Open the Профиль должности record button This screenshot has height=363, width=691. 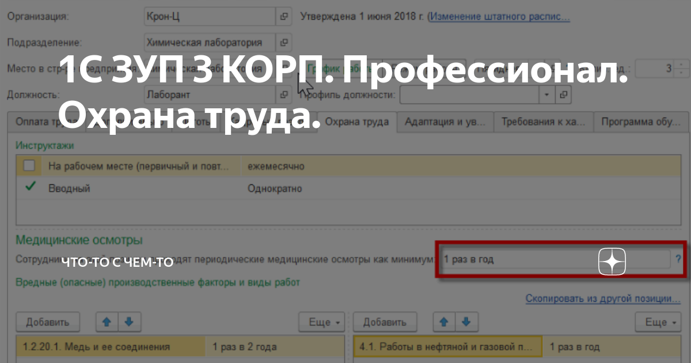(x=564, y=94)
